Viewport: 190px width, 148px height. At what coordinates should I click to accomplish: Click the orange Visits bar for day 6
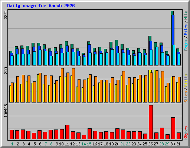point(40,88)
